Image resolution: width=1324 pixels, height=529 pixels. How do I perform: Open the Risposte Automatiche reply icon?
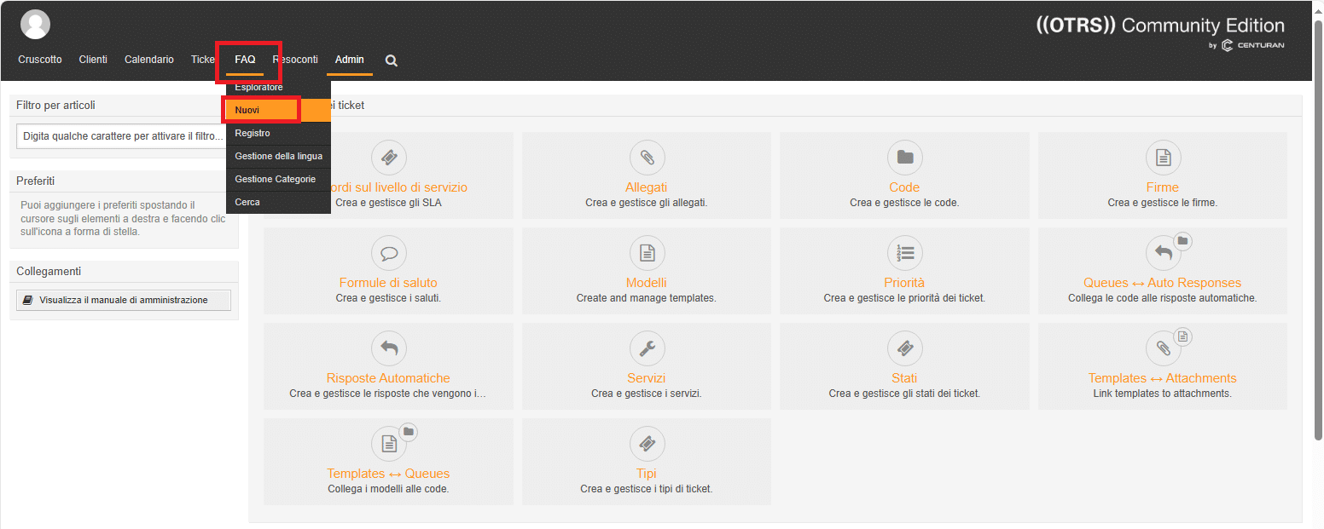pyautogui.click(x=389, y=348)
